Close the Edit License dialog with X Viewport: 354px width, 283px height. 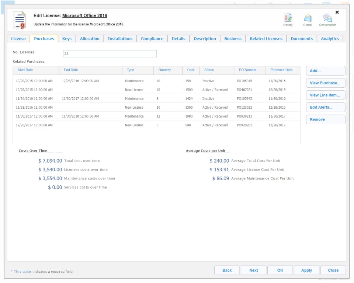pyautogui.click(x=337, y=12)
